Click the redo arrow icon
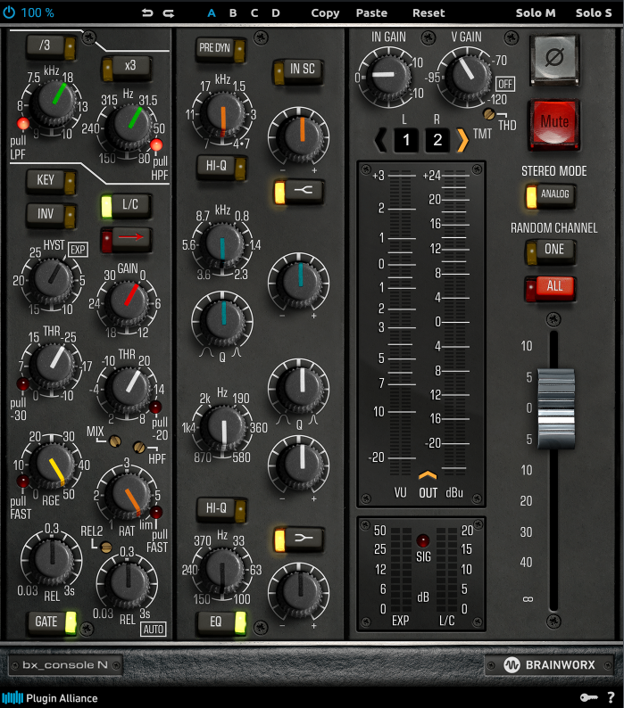Viewport: 624px width, 708px height. click(169, 13)
